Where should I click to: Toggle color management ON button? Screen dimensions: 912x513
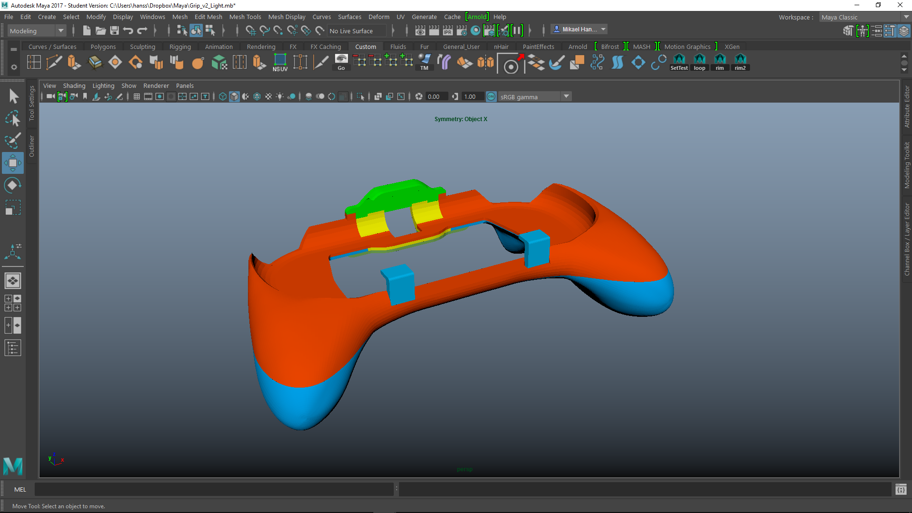[x=491, y=96]
